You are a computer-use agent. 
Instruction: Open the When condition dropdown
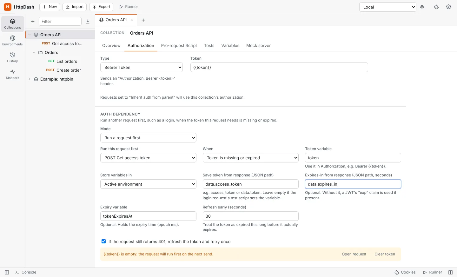pyautogui.click(x=251, y=158)
